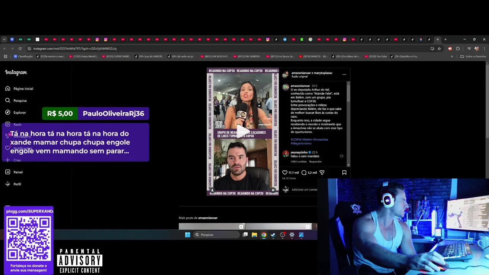View site information icon left of URL

click(x=29, y=49)
